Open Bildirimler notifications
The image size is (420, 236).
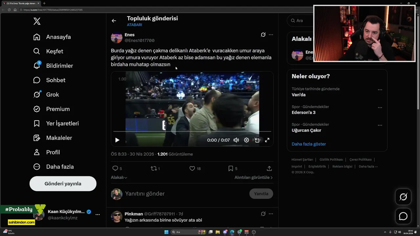click(53, 66)
